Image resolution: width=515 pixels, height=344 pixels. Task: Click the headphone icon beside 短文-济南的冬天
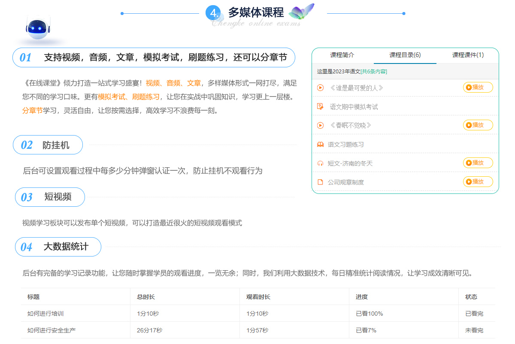point(320,163)
